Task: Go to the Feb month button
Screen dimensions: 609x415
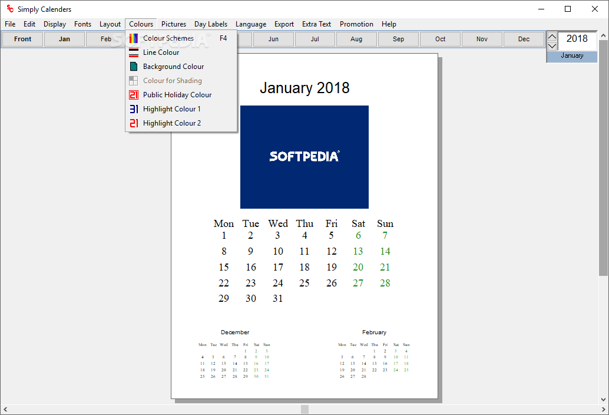Action: [x=105, y=39]
